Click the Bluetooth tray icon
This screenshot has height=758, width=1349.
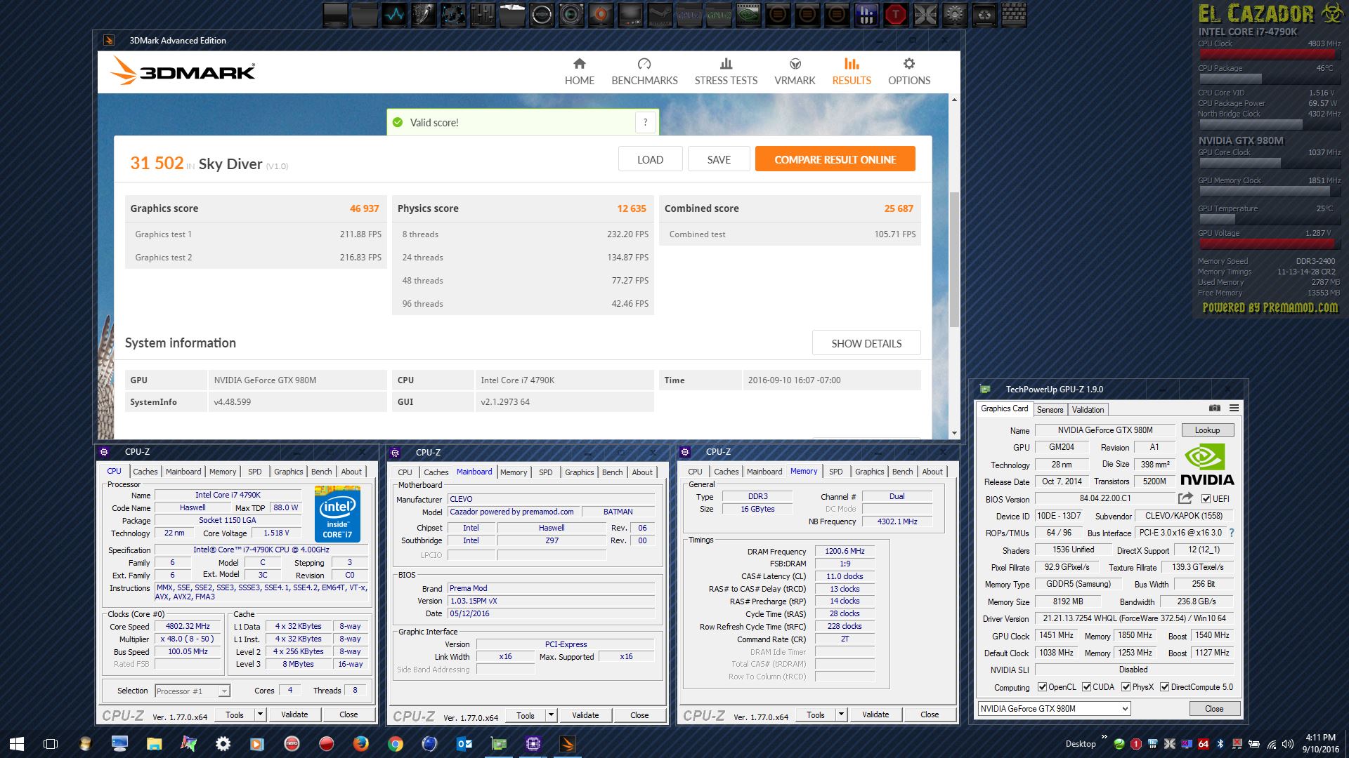[x=1220, y=744]
